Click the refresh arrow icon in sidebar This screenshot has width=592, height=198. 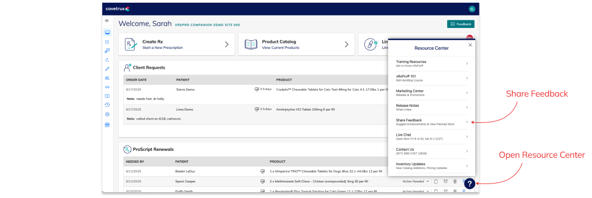pos(107,60)
